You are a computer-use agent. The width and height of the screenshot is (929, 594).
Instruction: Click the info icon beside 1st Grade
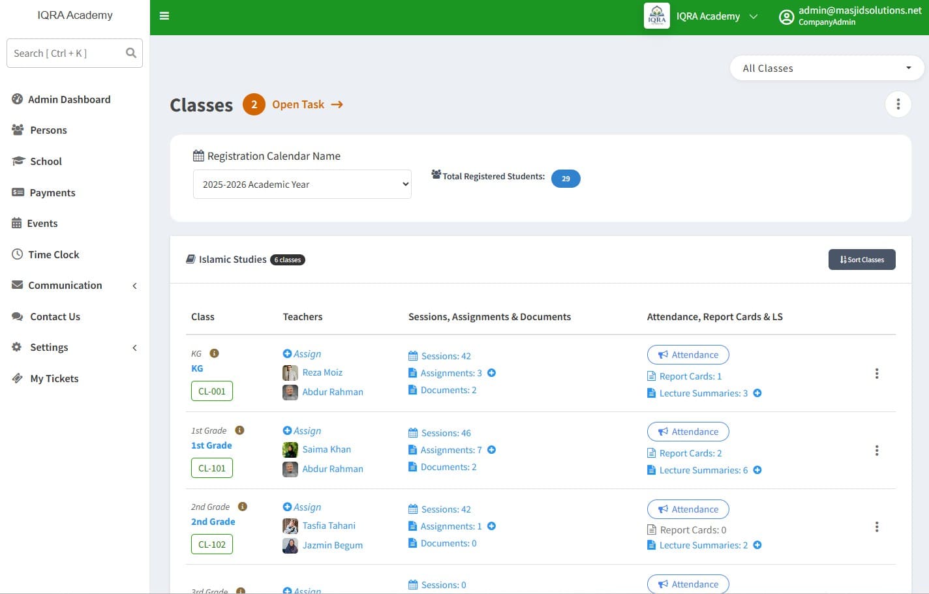click(239, 430)
